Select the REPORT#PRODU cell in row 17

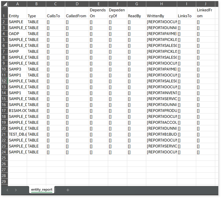[x=162, y=111]
